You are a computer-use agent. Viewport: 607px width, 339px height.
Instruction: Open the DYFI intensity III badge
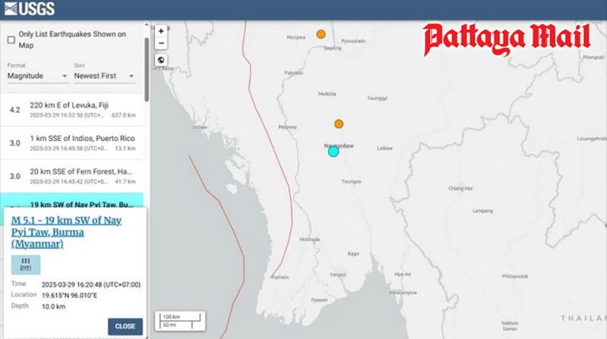pos(25,265)
